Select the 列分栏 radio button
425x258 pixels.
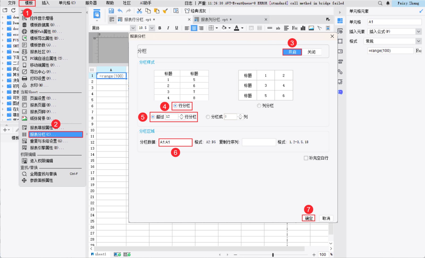coord(259,106)
